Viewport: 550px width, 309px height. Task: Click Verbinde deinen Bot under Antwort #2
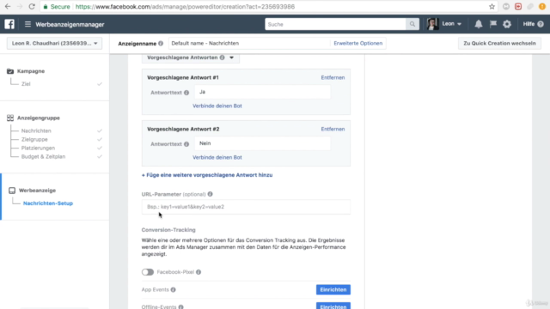click(x=217, y=157)
